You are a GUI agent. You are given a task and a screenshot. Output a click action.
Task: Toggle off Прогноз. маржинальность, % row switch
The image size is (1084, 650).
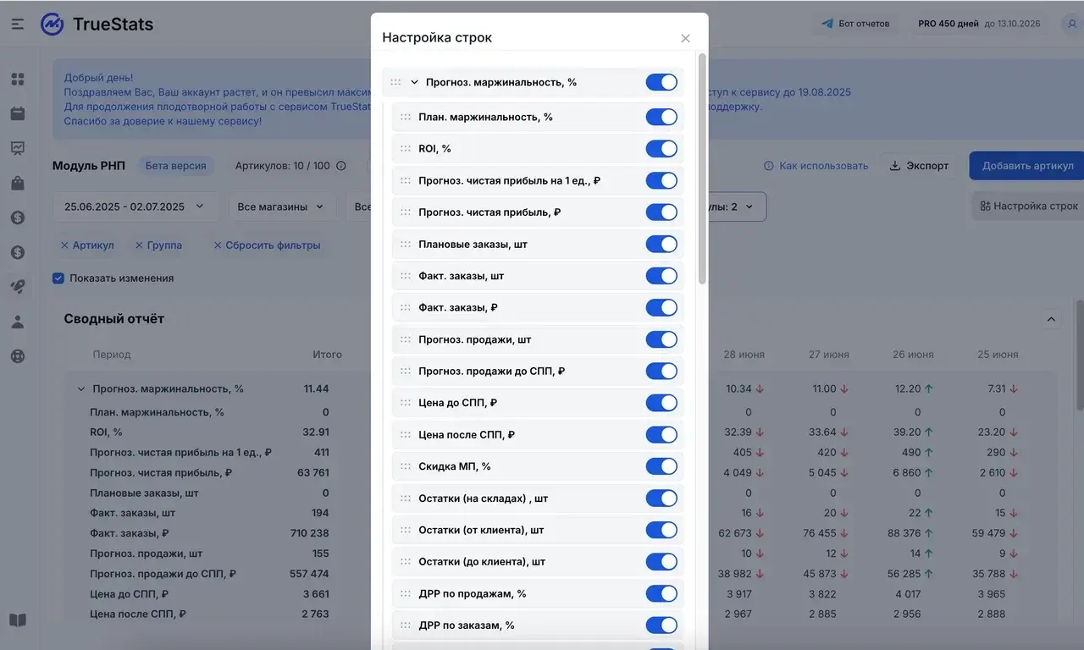(x=661, y=82)
